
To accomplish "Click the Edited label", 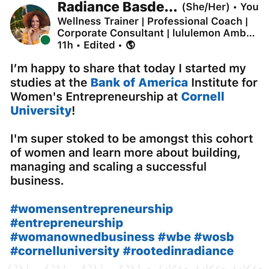I will (x=99, y=45).
